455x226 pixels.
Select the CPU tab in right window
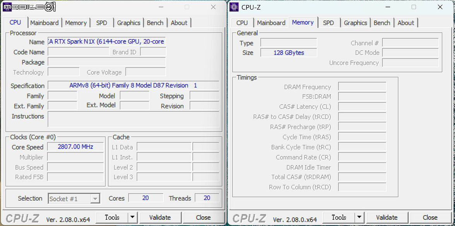(x=242, y=23)
